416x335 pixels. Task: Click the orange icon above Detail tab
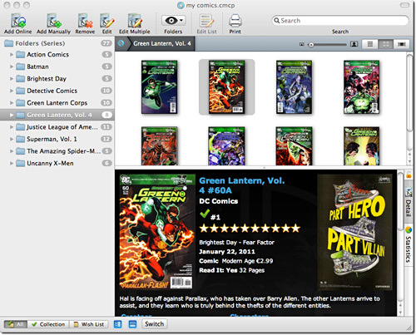click(x=409, y=175)
